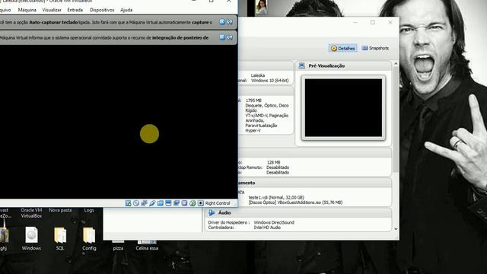The image size is (487, 274).
Task: Click the display indicator in VM status bar
Action: tap(168, 203)
